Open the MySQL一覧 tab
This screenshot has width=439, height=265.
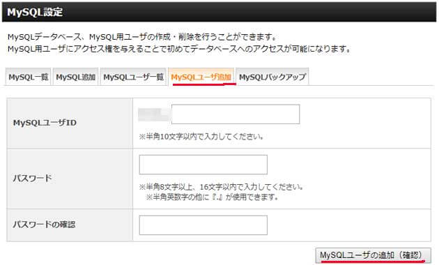click(x=28, y=77)
